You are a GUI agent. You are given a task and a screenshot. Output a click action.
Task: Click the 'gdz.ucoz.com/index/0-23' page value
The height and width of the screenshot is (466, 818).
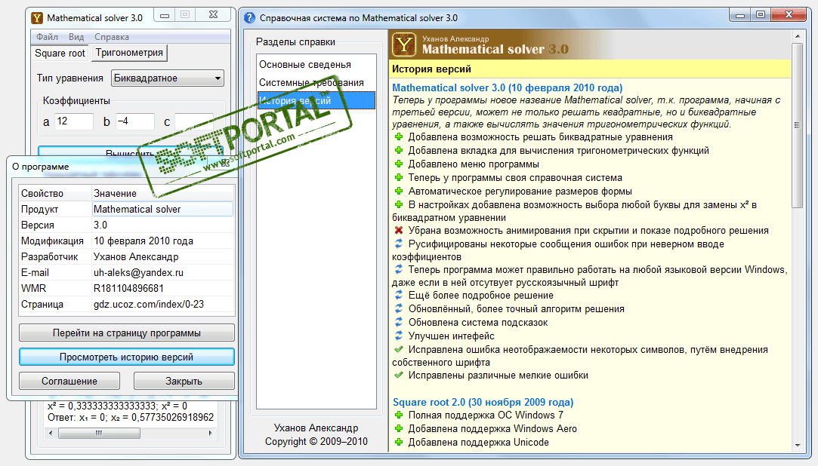point(149,304)
